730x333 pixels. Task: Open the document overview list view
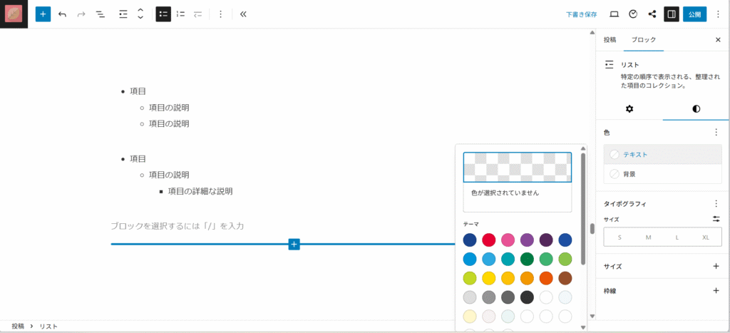tap(101, 14)
